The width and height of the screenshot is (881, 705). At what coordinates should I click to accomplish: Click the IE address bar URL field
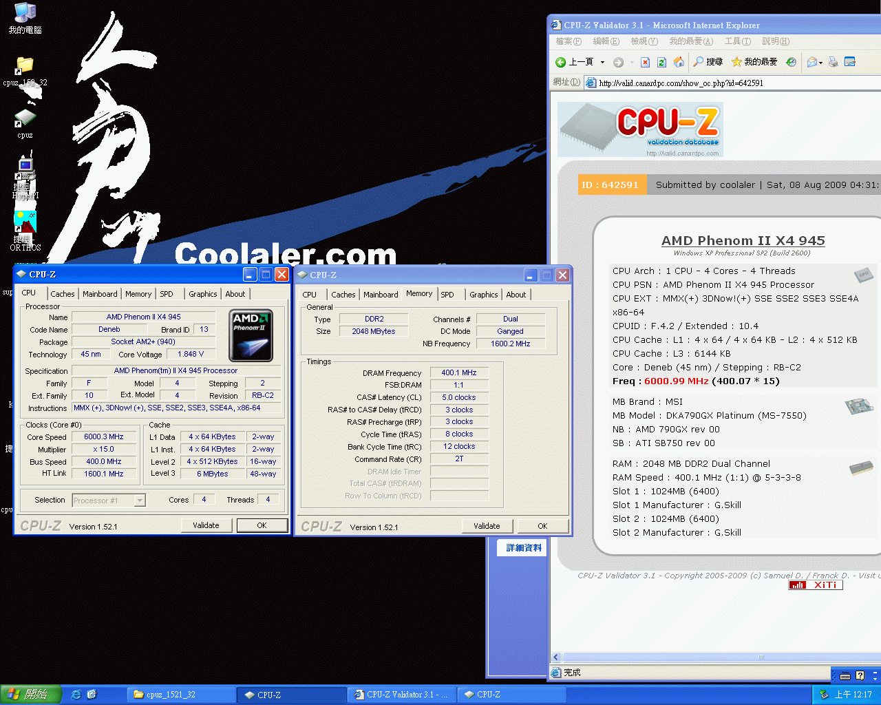[x=733, y=83]
